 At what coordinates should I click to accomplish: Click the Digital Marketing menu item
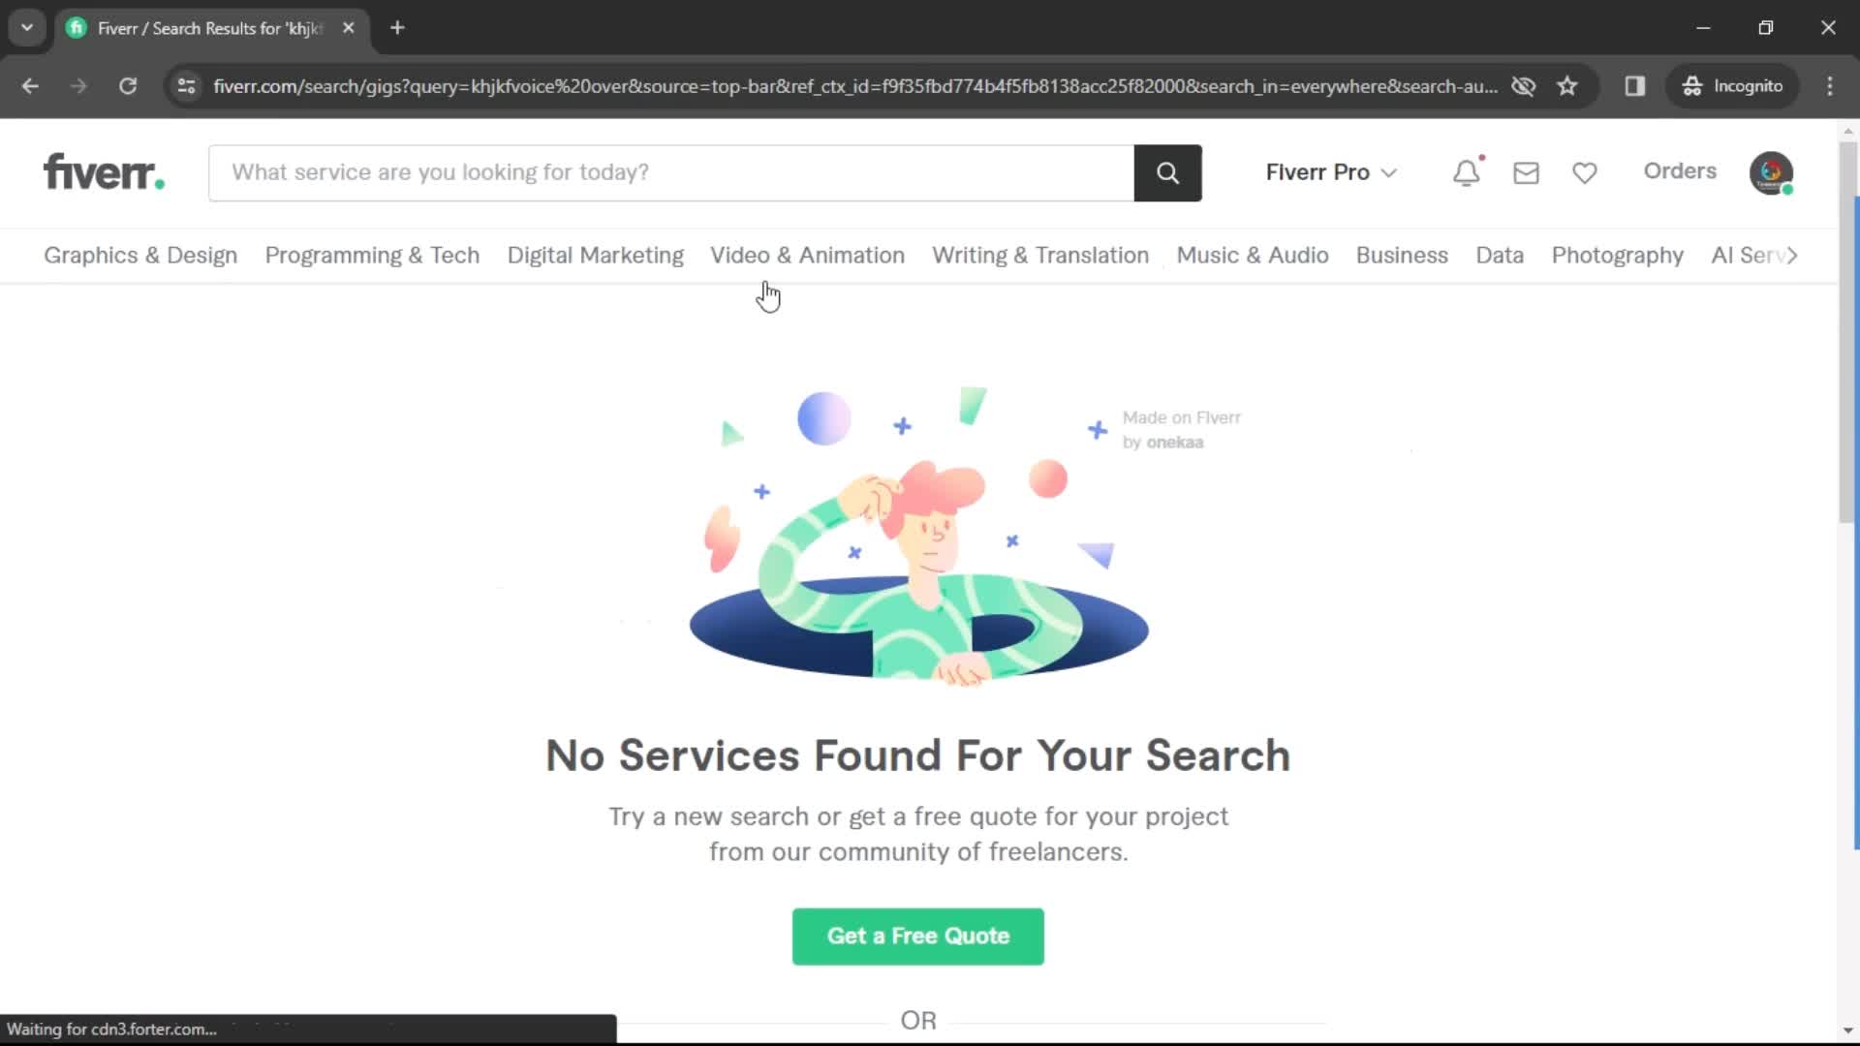click(x=596, y=256)
